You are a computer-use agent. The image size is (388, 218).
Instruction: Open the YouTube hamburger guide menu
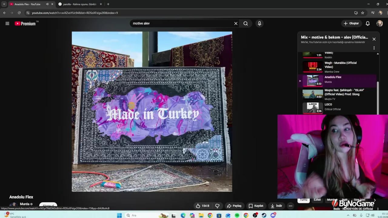coord(7,23)
